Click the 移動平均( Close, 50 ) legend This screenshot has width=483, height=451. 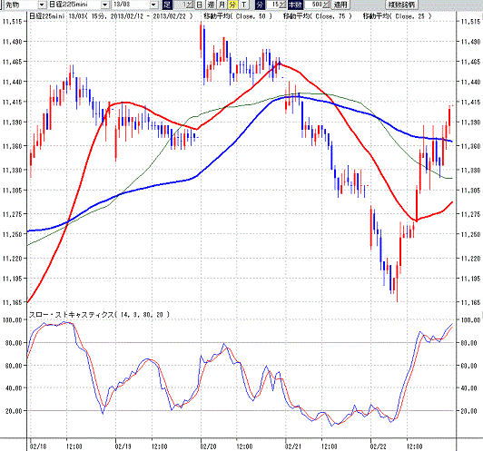238,16
